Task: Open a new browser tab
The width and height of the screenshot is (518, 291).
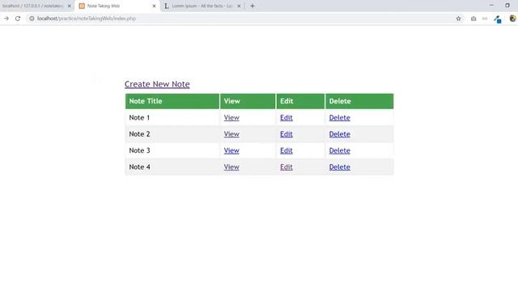Action: point(253,6)
